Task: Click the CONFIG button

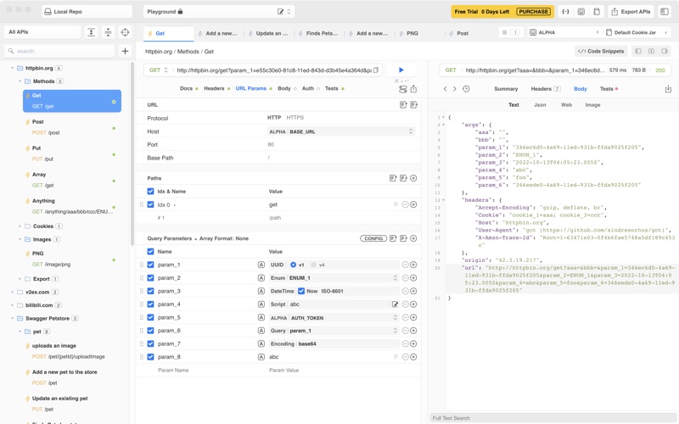Action: (x=373, y=238)
